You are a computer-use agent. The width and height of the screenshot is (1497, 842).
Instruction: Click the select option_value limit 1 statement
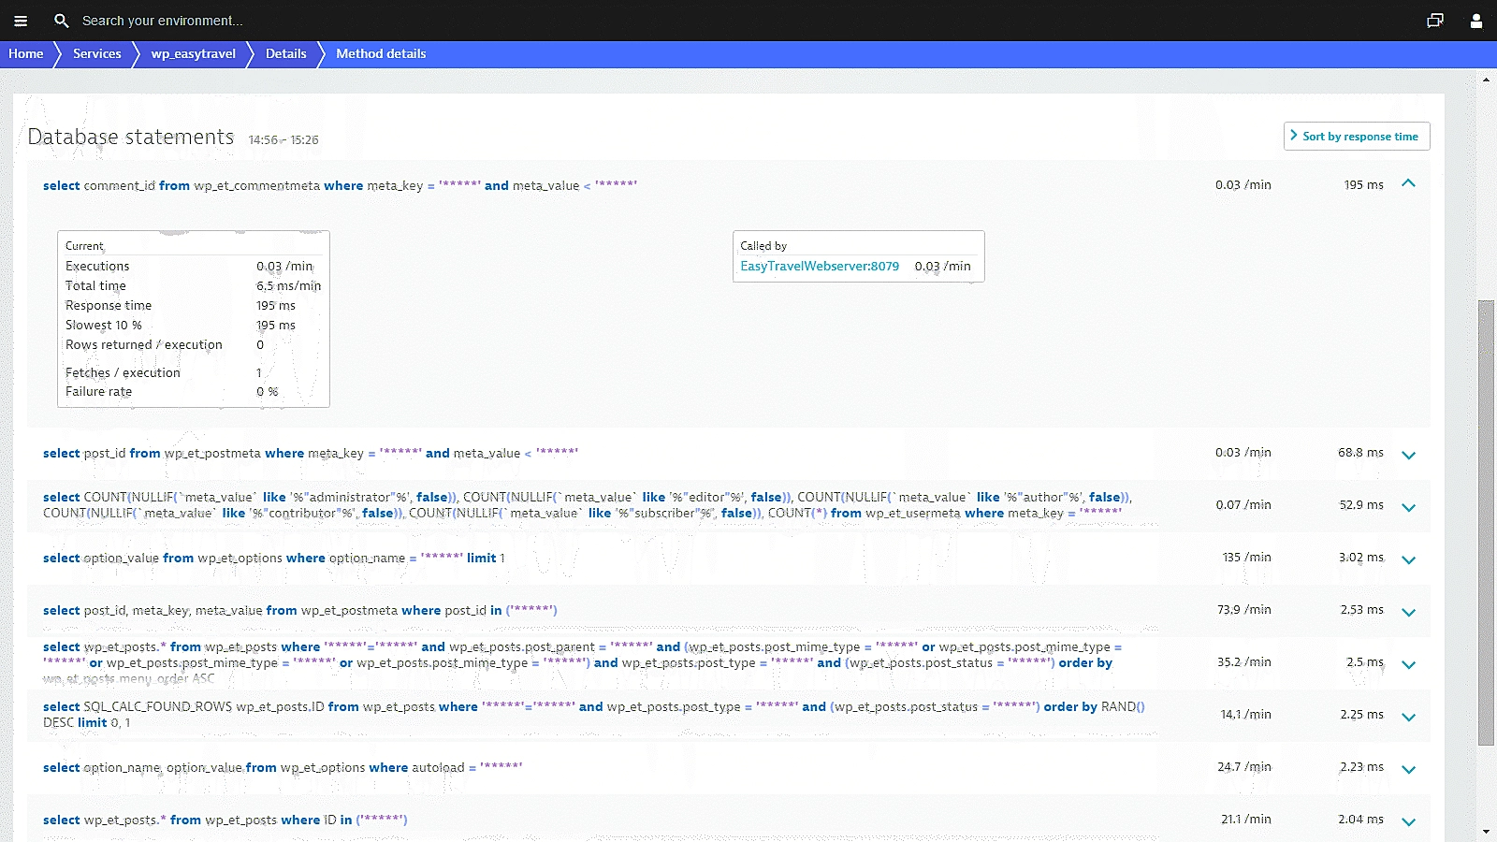(x=273, y=558)
